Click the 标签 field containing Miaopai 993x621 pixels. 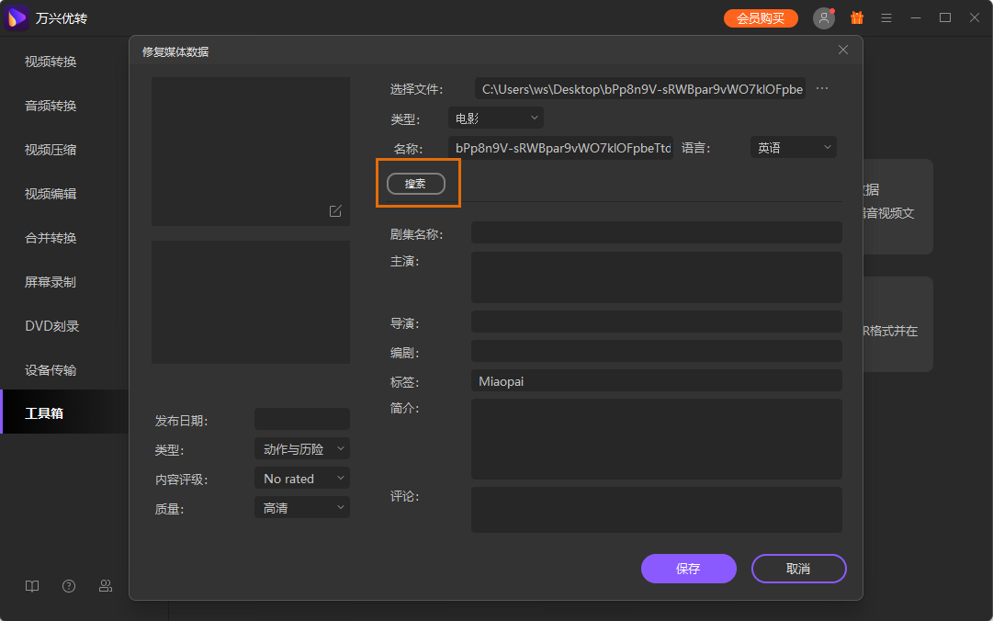(656, 381)
